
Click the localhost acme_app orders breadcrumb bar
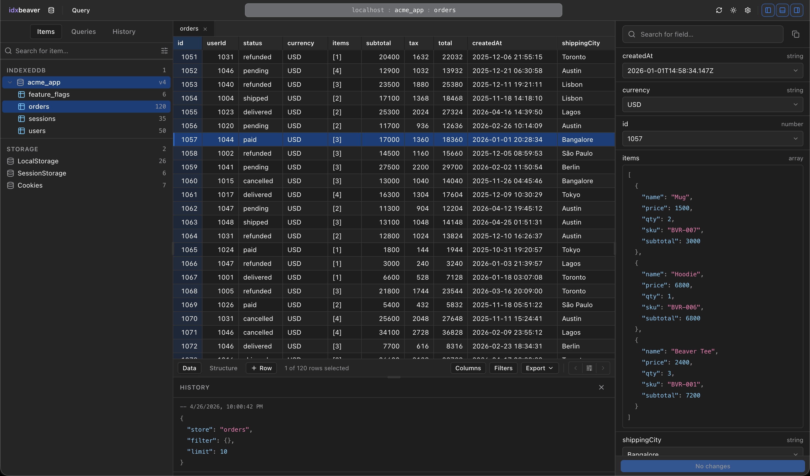[403, 10]
